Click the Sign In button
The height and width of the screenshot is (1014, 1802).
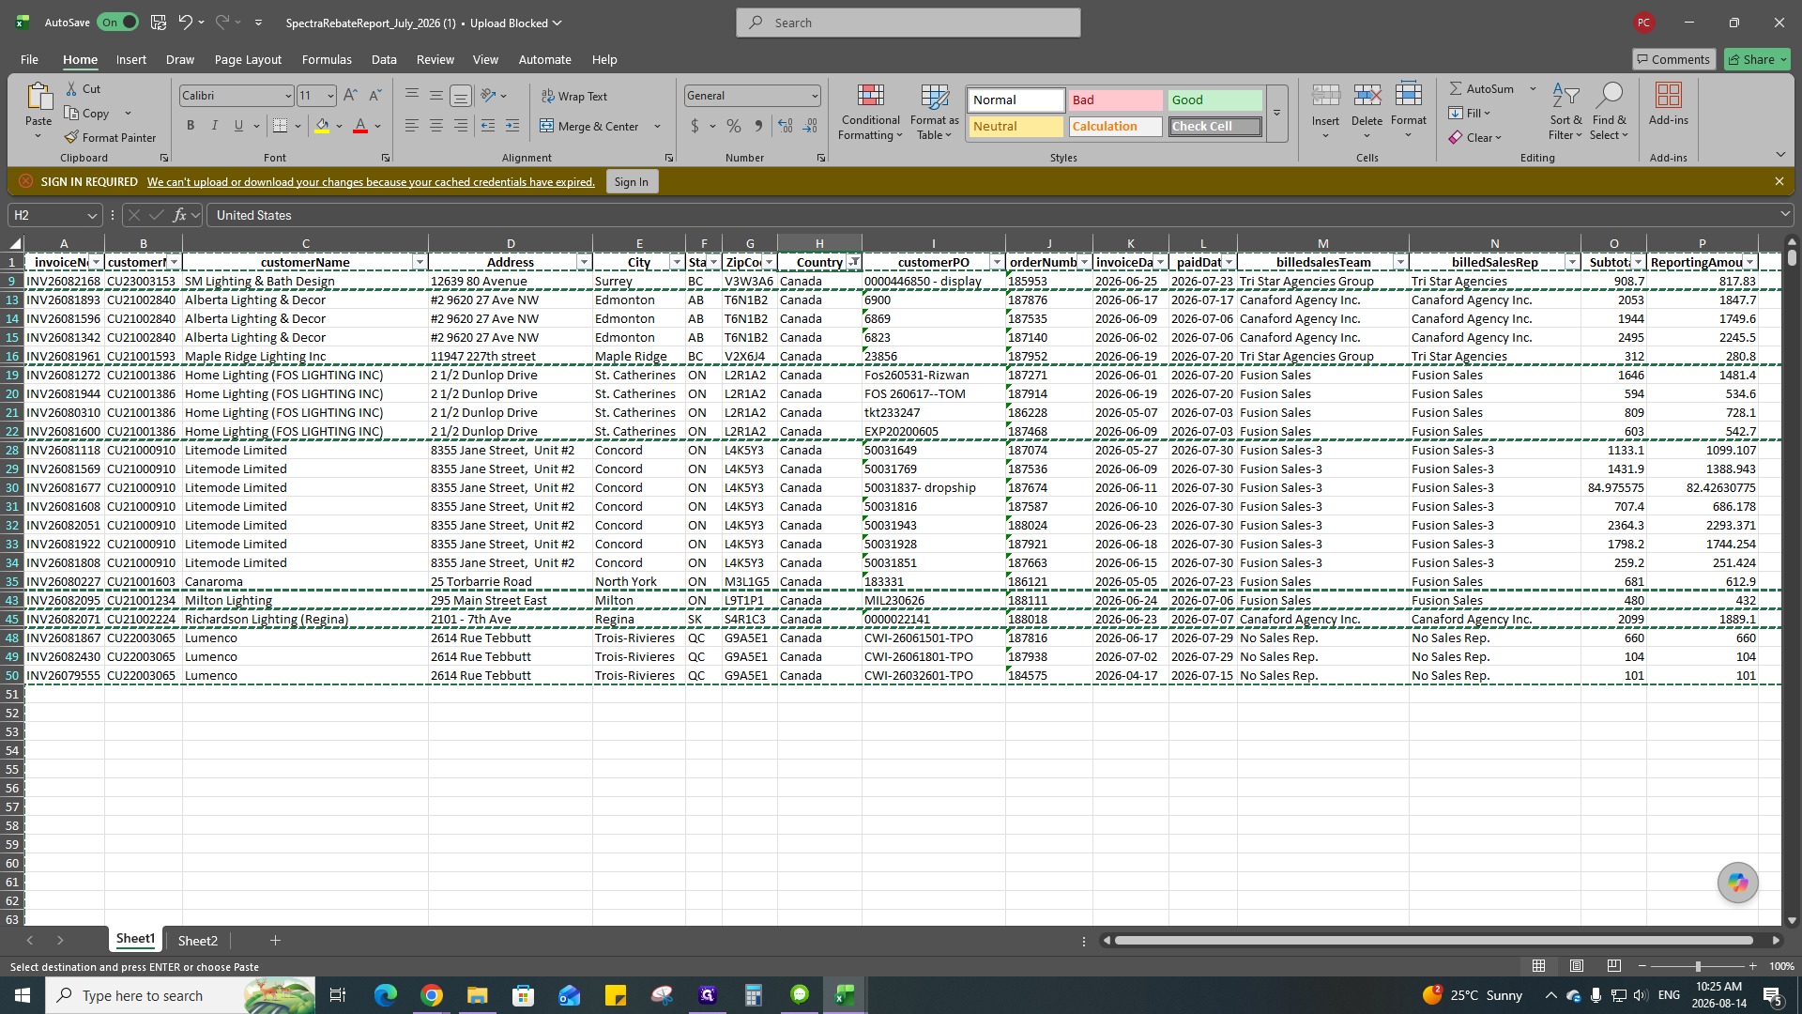pyautogui.click(x=632, y=182)
